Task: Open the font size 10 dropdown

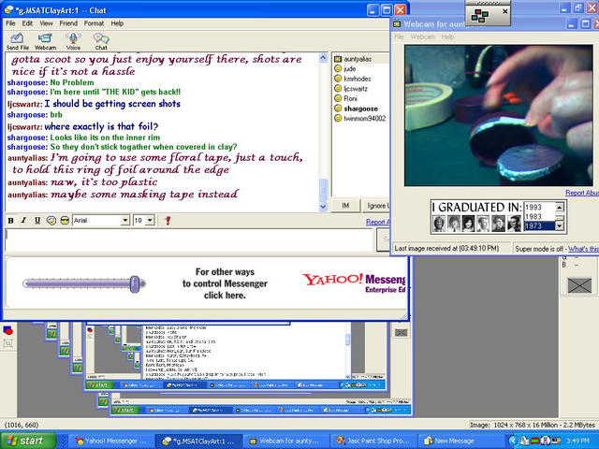Action: [150, 221]
